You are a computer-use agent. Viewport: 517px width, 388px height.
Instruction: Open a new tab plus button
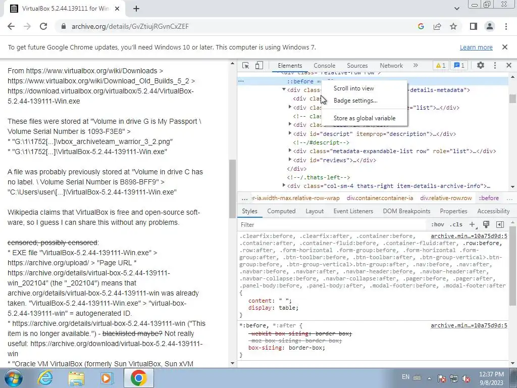[136, 9]
